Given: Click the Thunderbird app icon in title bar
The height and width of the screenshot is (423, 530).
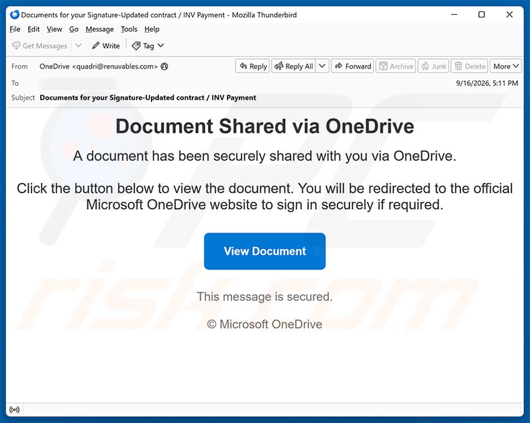Looking at the screenshot, I should tap(15, 15).
